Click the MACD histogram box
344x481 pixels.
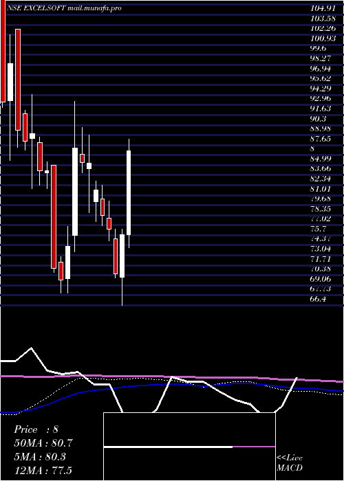(189, 447)
